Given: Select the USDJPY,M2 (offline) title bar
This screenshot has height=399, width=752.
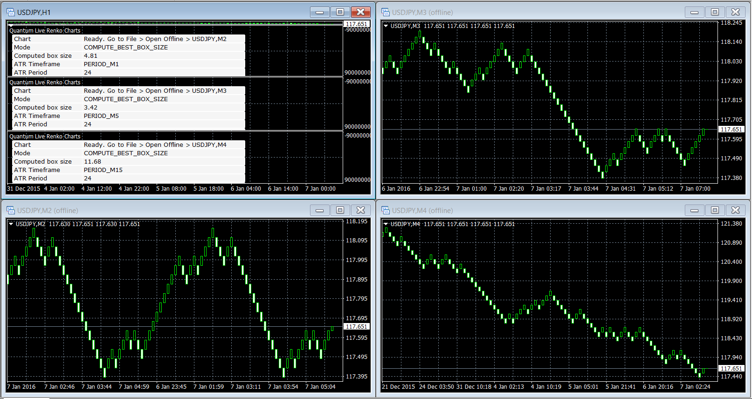Looking at the screenshot, I should (x=140, y=210).
